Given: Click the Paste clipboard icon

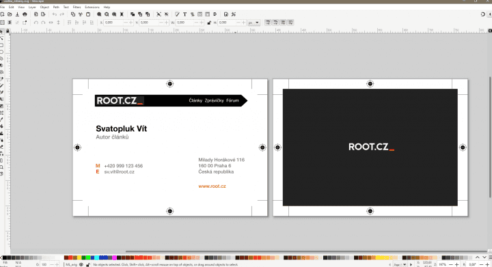Looking at the screenshot, I should coord(88,14).
